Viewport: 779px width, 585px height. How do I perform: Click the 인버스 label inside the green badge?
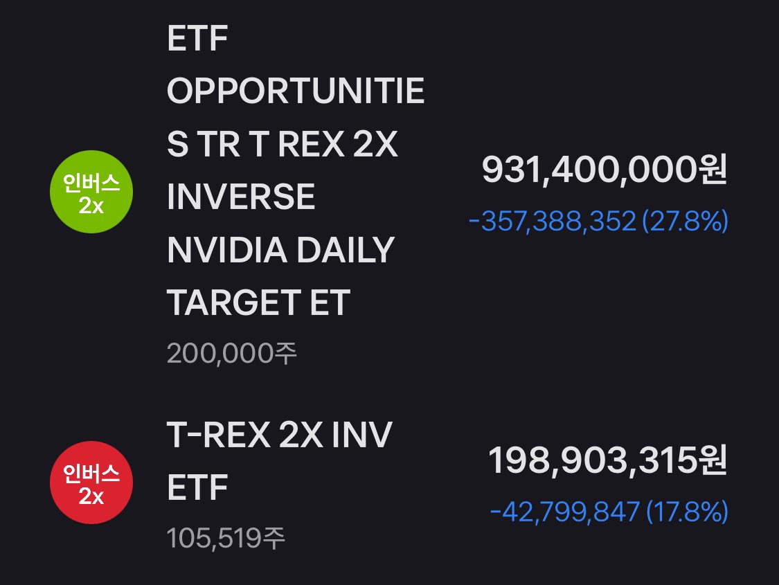tap(91, 183)
